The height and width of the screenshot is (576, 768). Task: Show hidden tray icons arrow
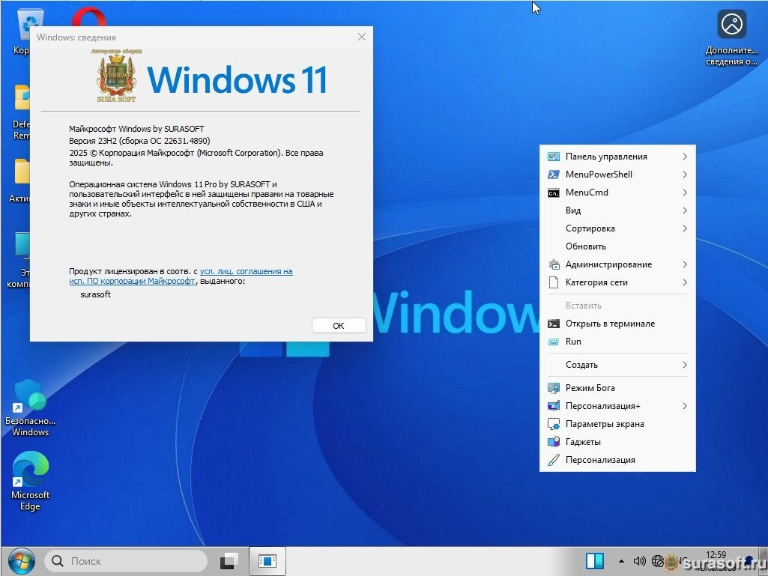click(621, 561)
